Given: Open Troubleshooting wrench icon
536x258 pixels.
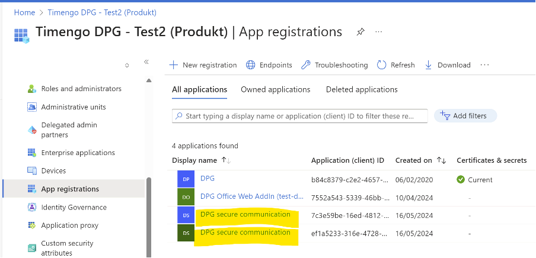Looking at the screenshot, I should [306, 65].
